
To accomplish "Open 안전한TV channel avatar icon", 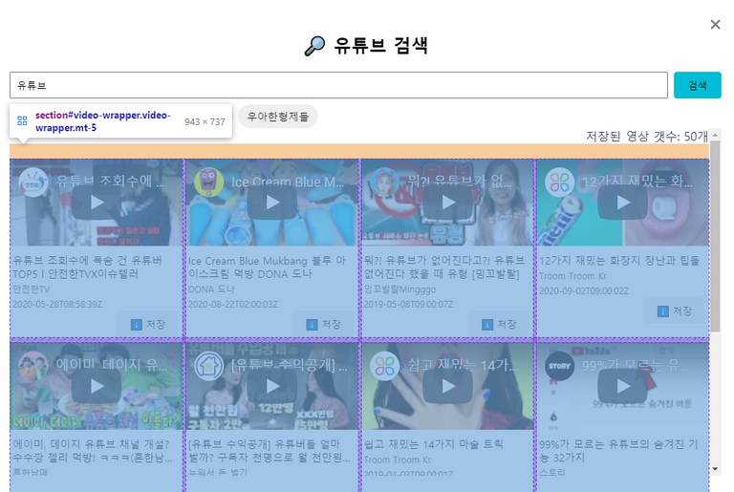I will [32, 182].
